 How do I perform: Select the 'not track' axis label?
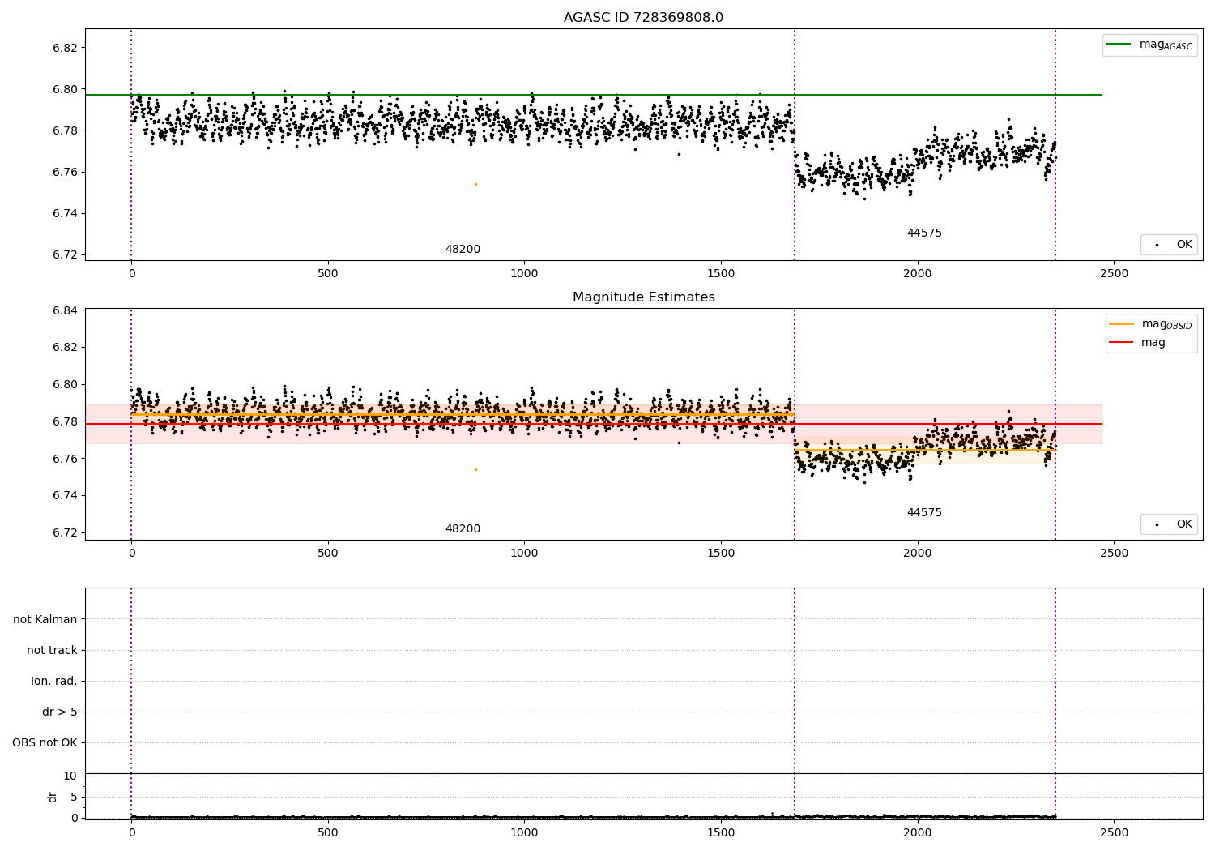(x=52, y=650)
